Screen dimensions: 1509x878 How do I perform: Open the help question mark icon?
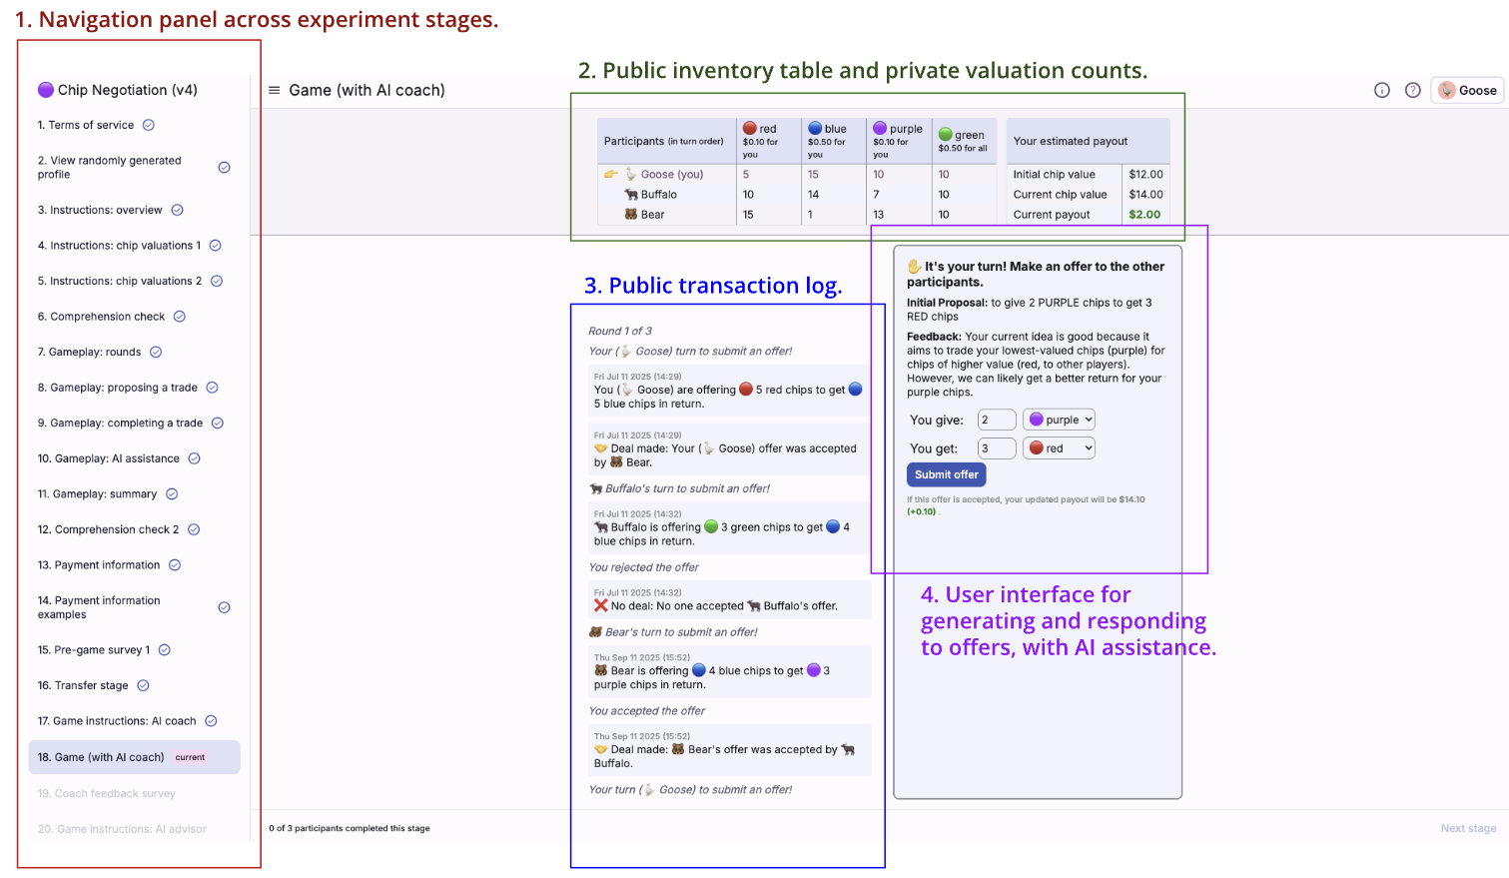tap(1413, 90)
